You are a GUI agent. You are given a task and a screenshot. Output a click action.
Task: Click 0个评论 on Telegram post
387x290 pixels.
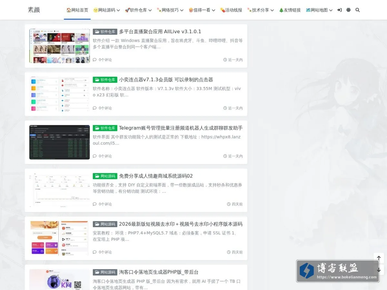pyautogui.click(x=105, y=156)
